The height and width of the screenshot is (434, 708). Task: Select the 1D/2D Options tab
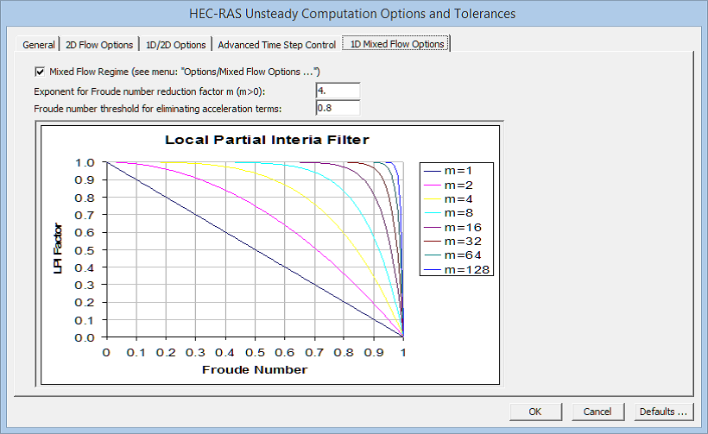pos(175,45)
